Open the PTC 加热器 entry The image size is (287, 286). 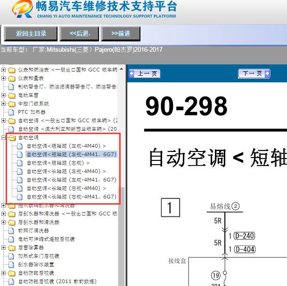coord(32,112)
